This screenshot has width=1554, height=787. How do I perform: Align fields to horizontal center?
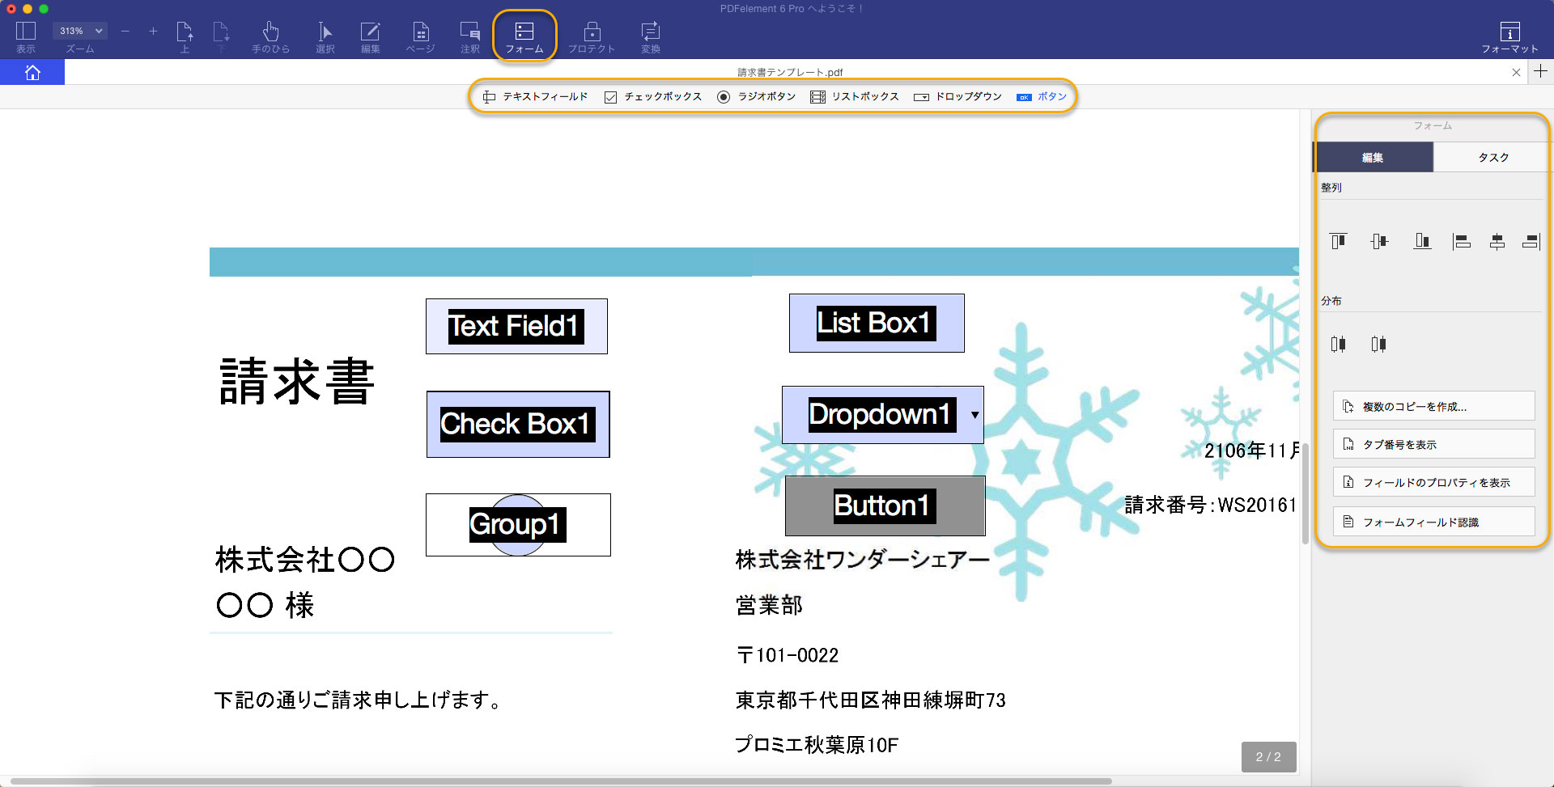(x=1497, y=241)
